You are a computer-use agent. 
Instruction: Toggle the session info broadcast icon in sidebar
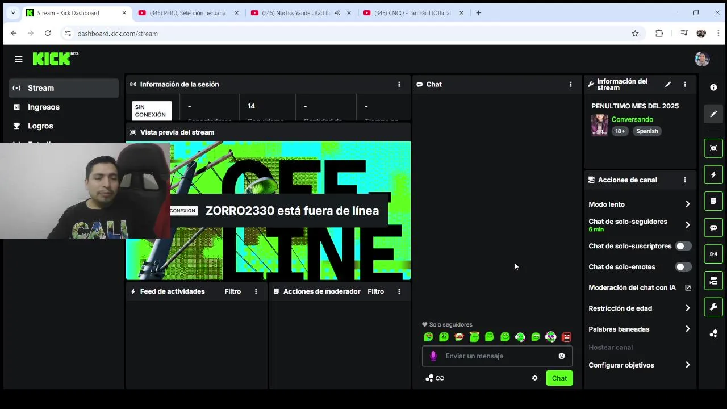pos(713,254)
